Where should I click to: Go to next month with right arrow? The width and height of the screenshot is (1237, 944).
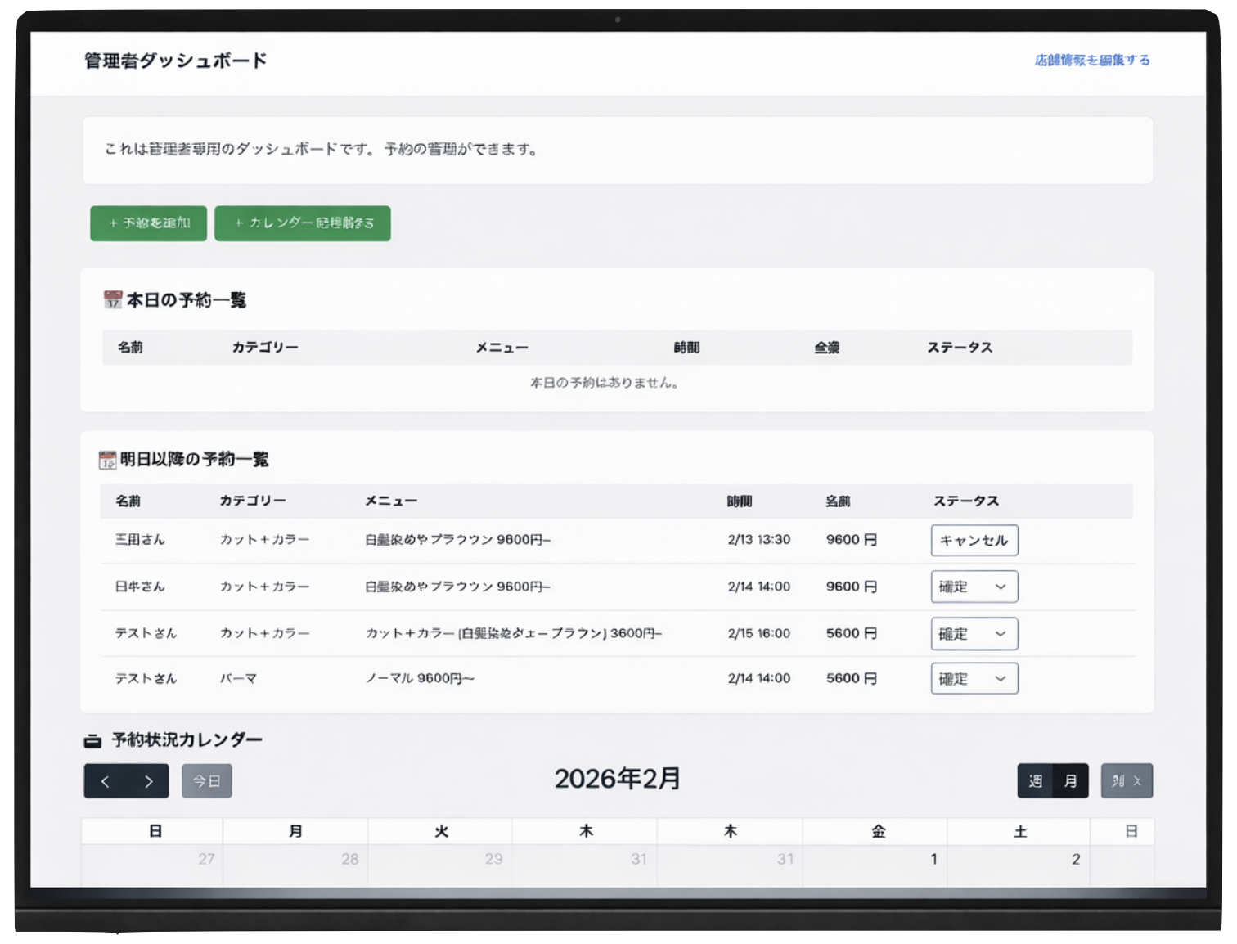coord(148,780)
